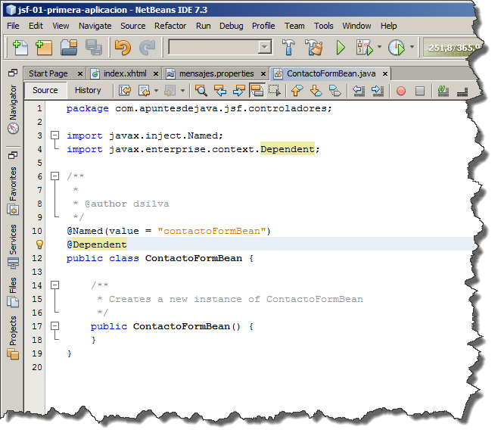
Task: Click the Profile Project clock icon
Action: (x=397, y=48)
